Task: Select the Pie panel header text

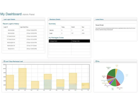Action: click(98, 61)
